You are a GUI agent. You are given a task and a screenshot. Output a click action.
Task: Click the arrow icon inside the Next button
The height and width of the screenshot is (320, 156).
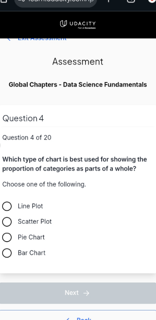[x=86, y=293]
